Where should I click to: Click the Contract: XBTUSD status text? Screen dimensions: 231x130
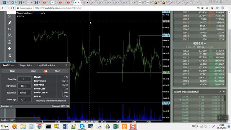click(x=60, y=106)
